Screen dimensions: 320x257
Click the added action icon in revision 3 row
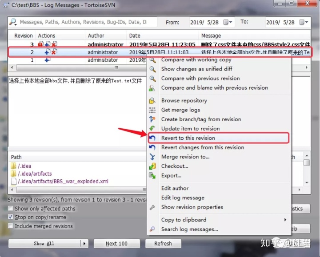48,44
